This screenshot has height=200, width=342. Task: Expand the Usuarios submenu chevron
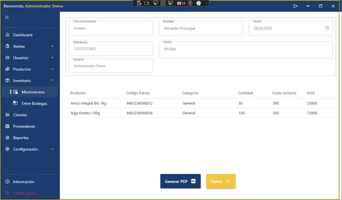pos(52,58)
